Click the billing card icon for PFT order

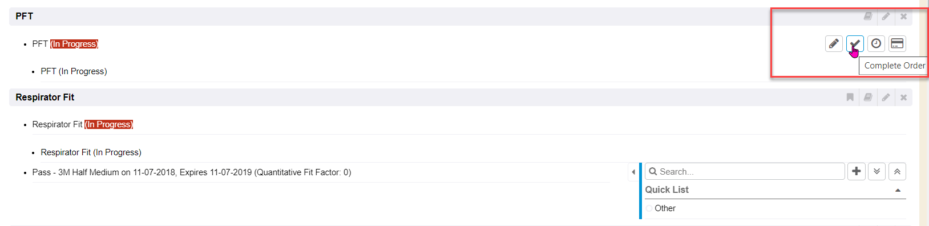tap(897, 43)
